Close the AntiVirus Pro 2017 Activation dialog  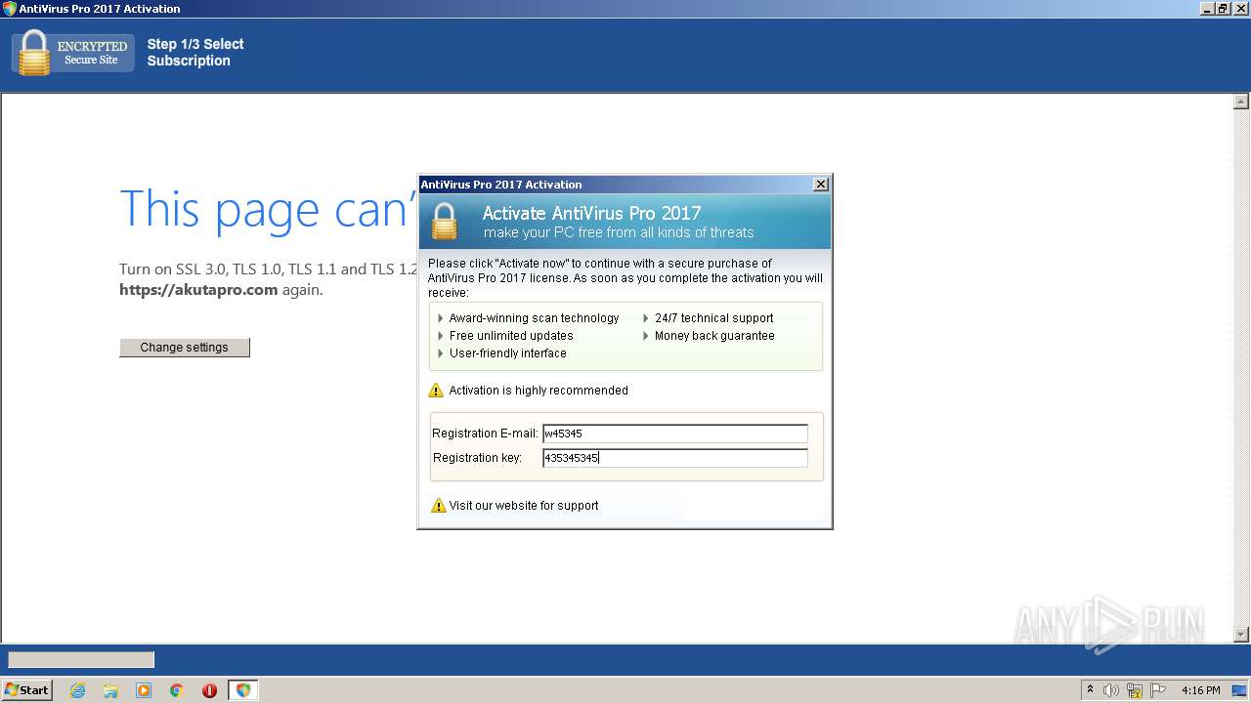pyautogui.click(x=821, y=184)
